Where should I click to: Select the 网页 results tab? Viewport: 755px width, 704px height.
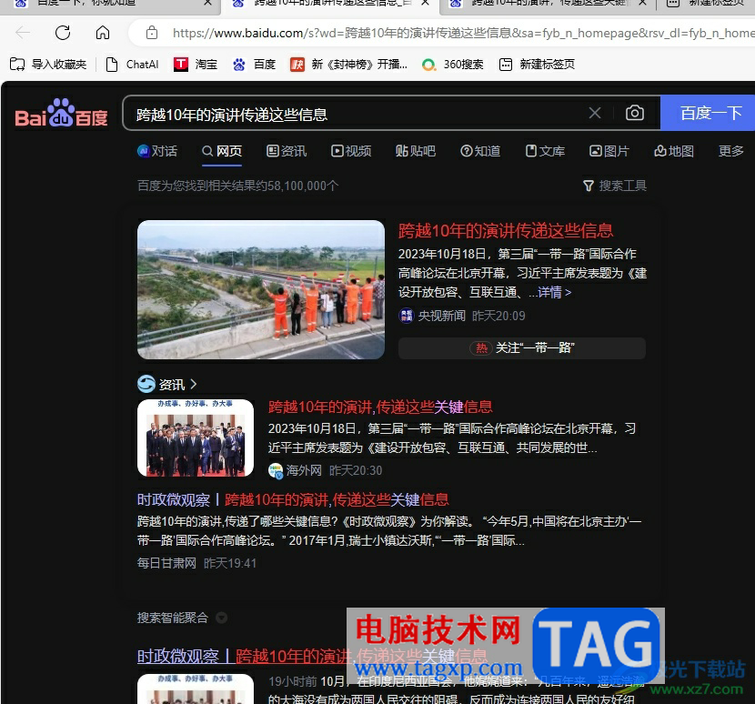tap(222, 151)
